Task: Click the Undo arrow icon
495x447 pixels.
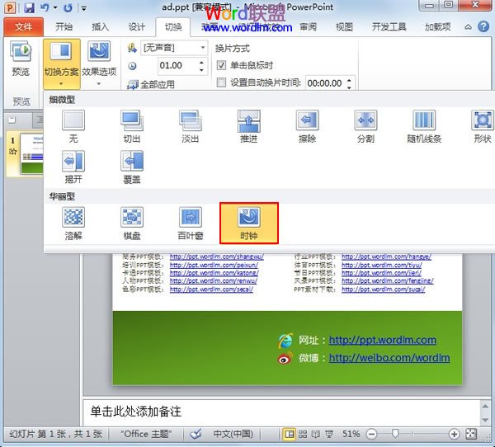Action: pos(45,7)
